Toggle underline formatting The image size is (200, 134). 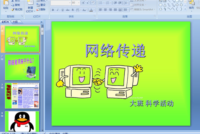[x=62, y=10]
